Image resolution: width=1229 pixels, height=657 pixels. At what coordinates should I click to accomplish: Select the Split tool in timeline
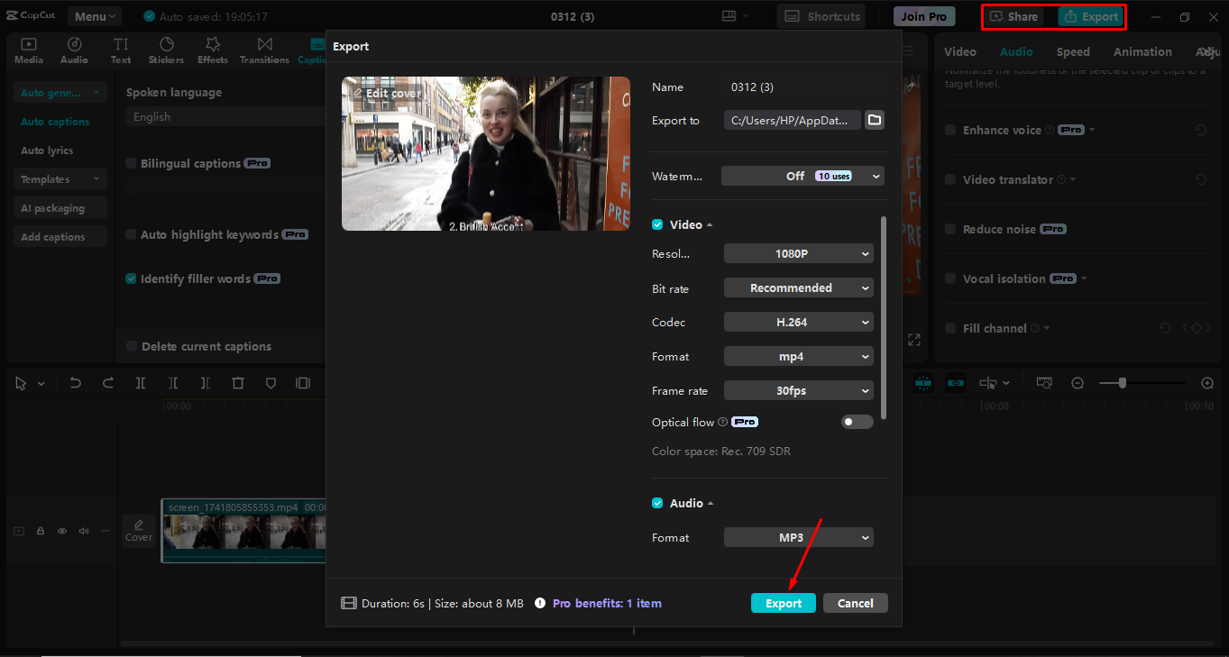[x=141, y=382]
